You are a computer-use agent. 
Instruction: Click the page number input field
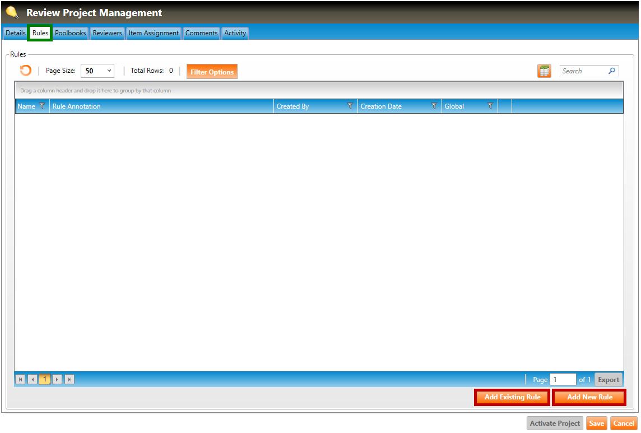click(x=563, y=380)
